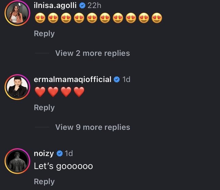
Task: Open the ilnisa.agolli username link
Action: tap(55, 6)
